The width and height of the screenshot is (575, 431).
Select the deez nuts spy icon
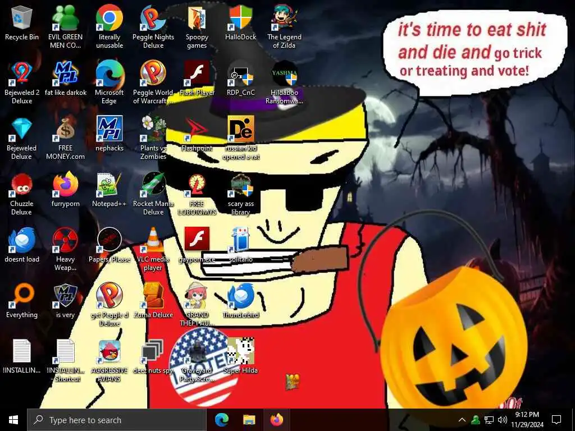(153, 351)
